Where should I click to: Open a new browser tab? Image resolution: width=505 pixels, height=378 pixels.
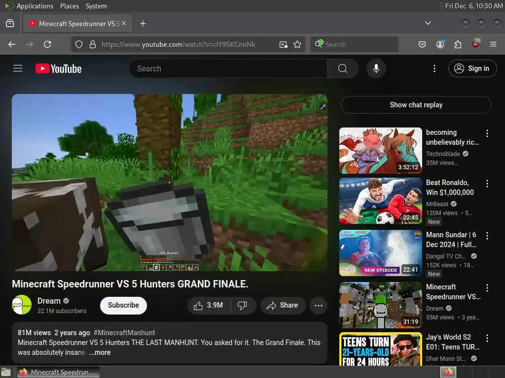pos(143,24)
